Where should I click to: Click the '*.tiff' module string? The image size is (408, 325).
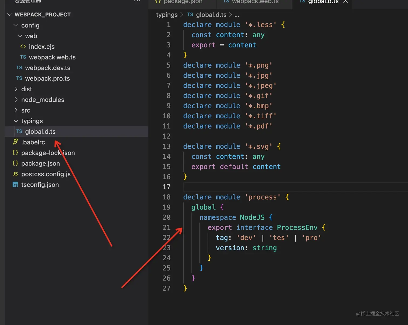261,116
